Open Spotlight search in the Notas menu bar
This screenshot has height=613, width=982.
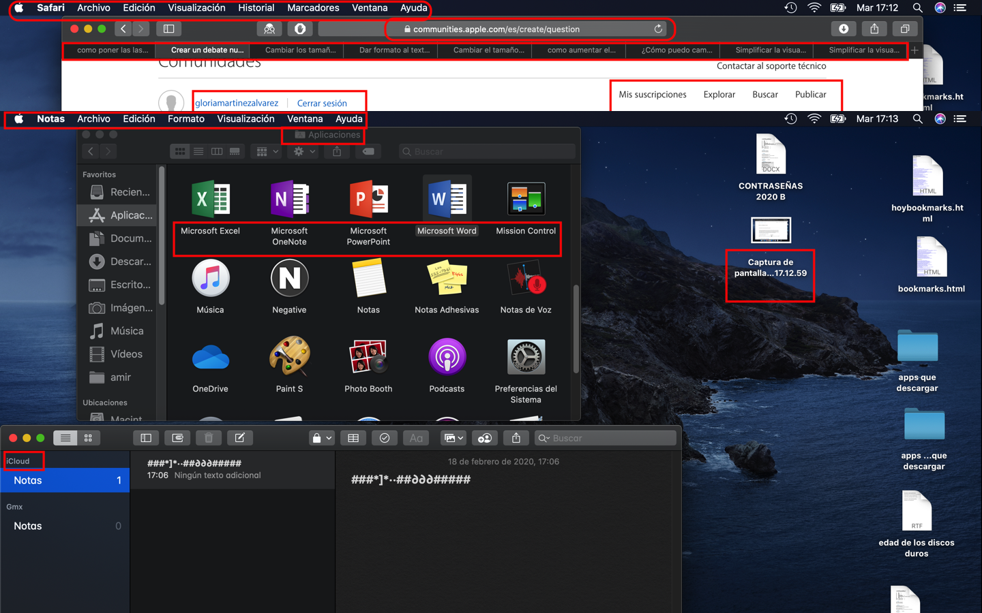[x=917, y=119]
